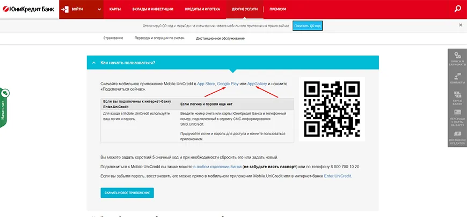The image size is (467, 217).
Task: Open the Contacts sidebar icon
Action: pyautogui.click(x=457, y=78)
